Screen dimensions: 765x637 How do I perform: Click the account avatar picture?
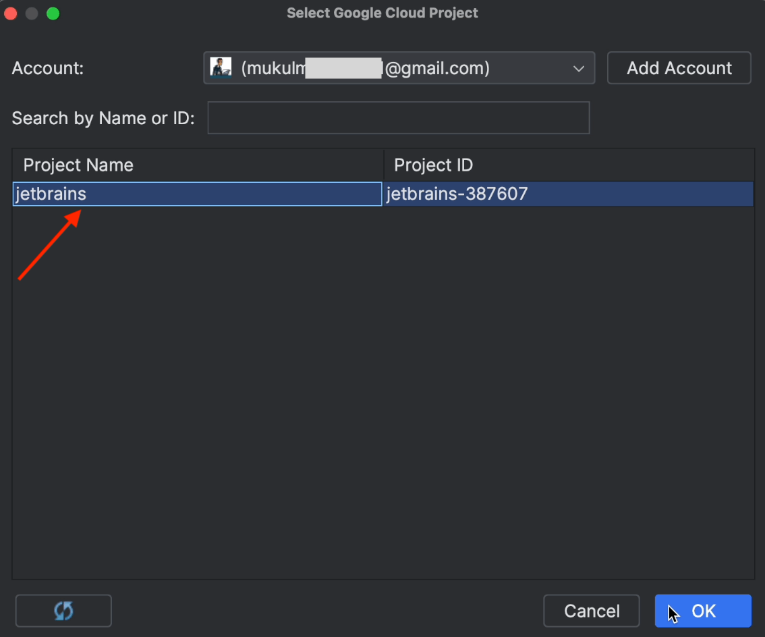pos(221,68)
